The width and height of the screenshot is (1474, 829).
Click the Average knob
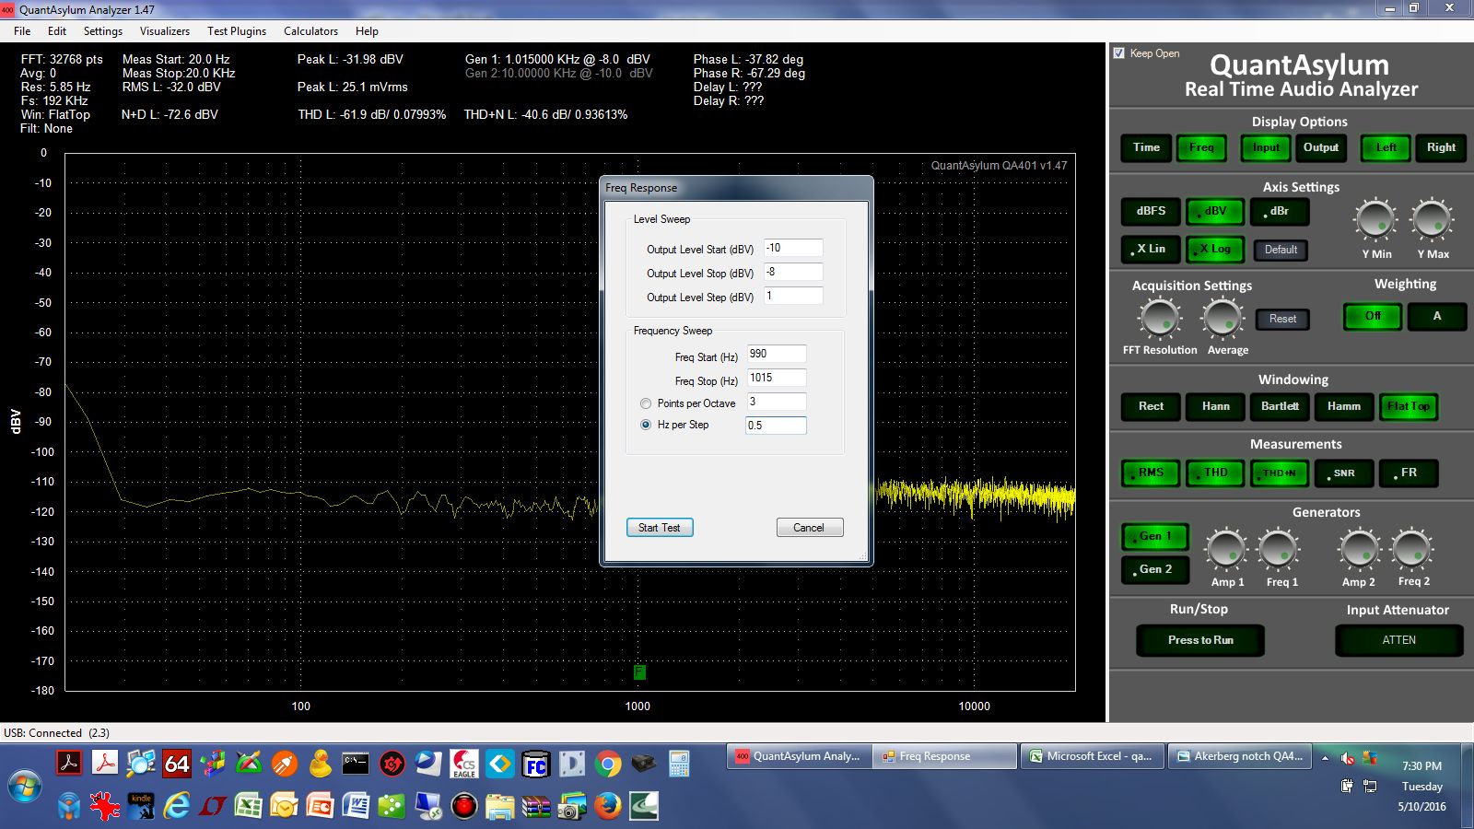point(1222,319)
